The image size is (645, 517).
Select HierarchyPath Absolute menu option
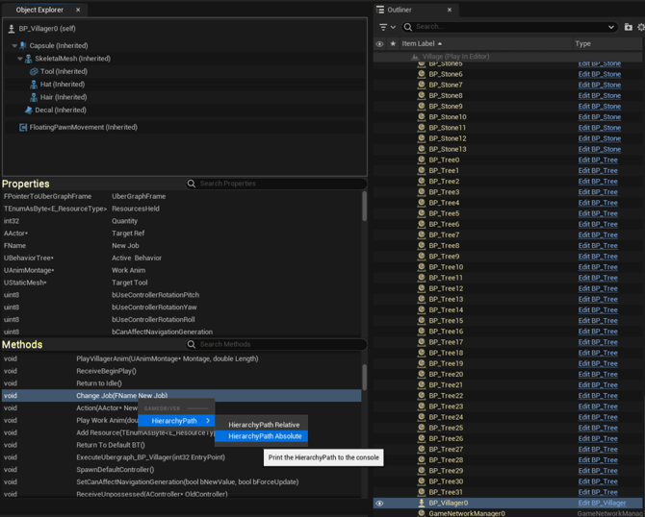[262, 436]
